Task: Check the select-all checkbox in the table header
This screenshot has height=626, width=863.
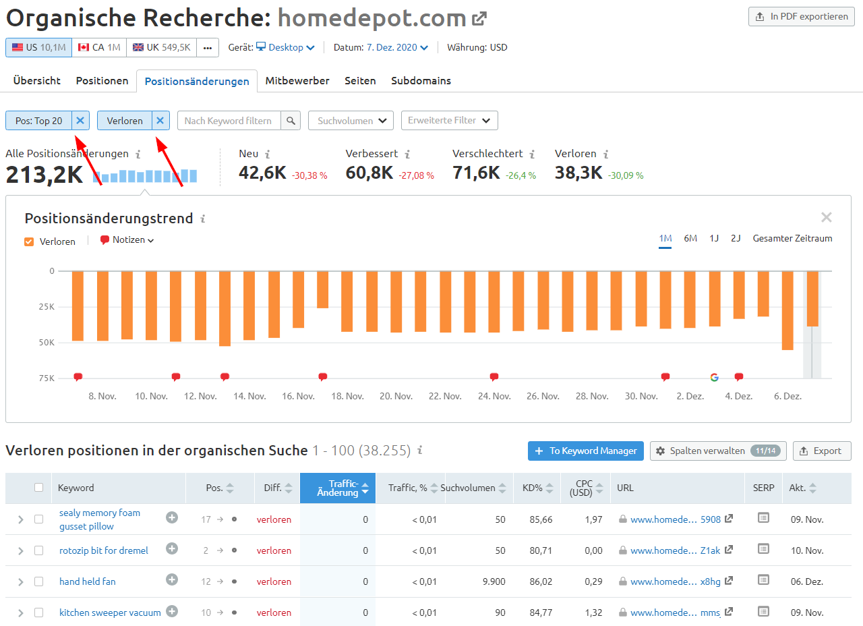Action: coord(38,487)
